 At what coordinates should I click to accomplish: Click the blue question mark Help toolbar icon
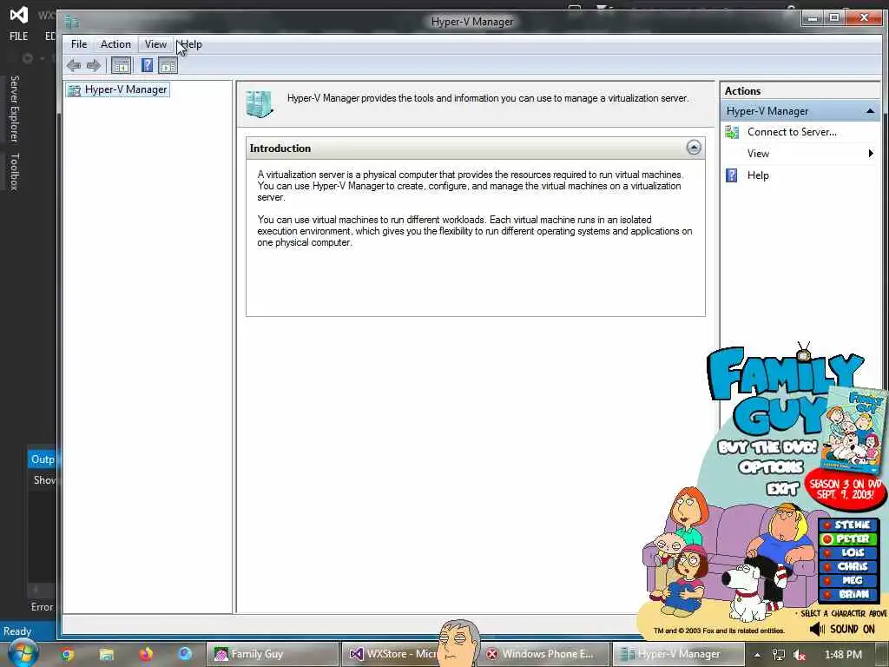[x=147, y=65]
